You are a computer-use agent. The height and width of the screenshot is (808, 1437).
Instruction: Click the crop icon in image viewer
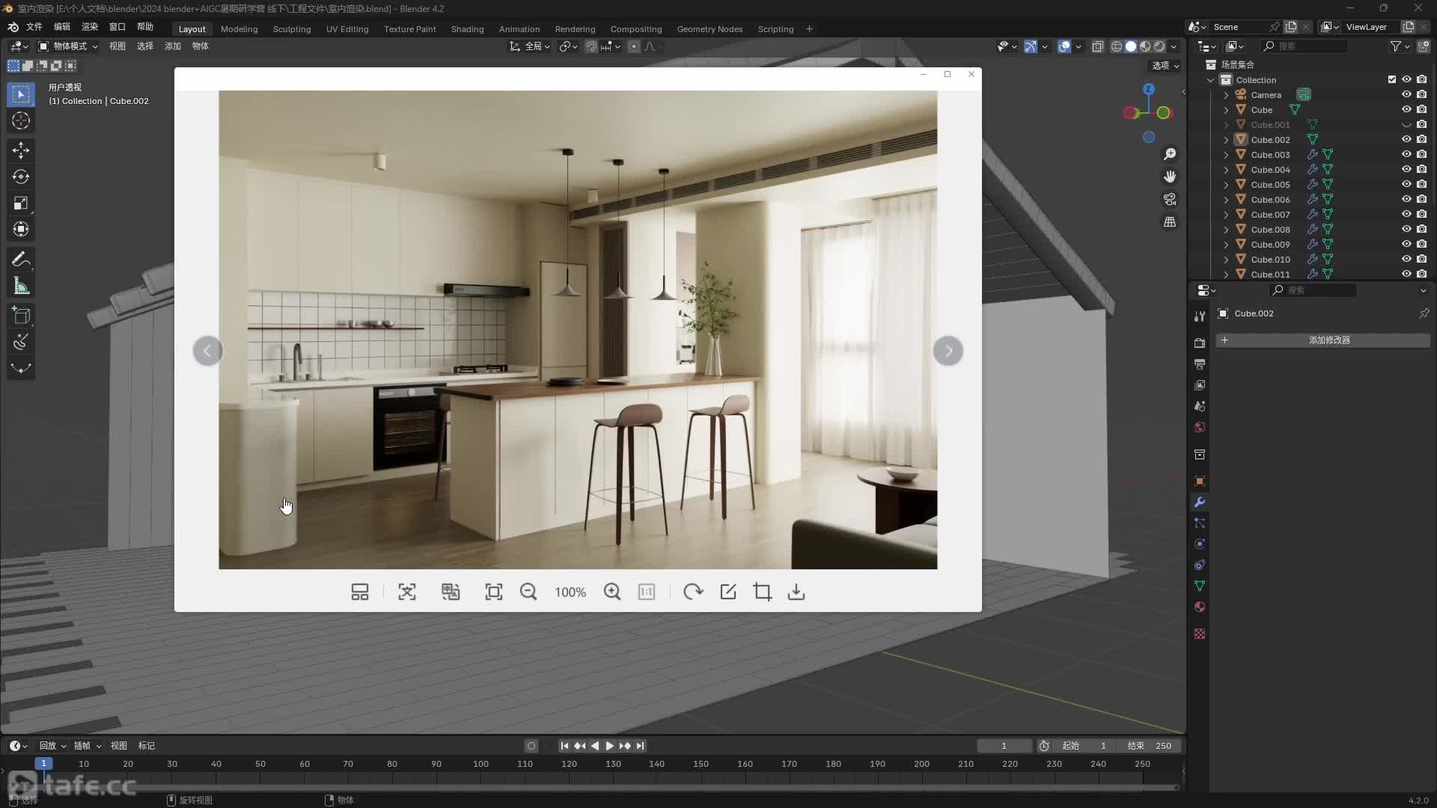(x=763, y=592)
